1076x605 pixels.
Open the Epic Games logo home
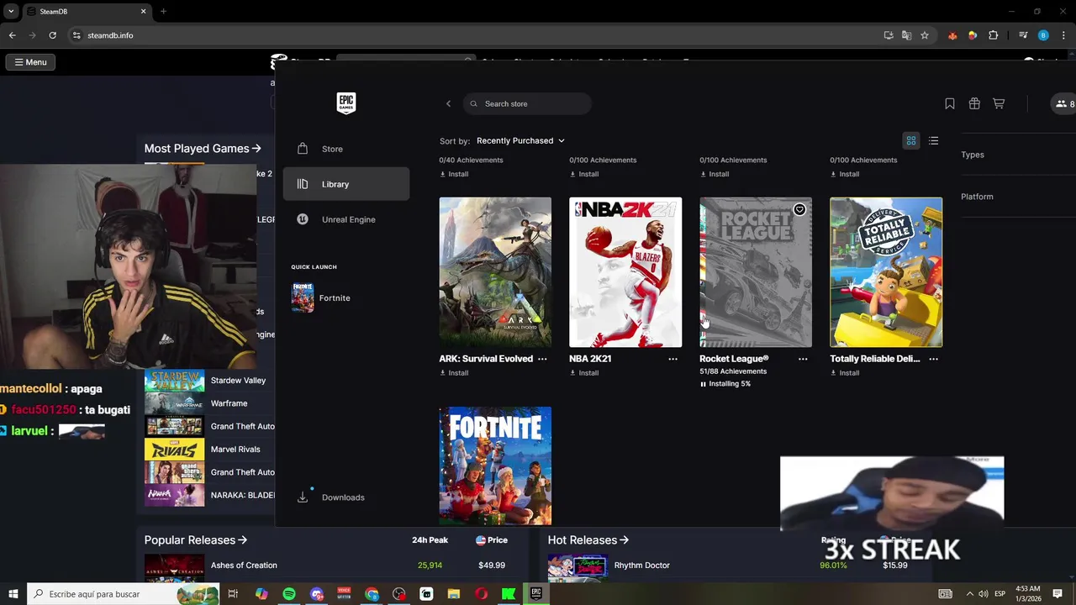[x=346, y=103]
